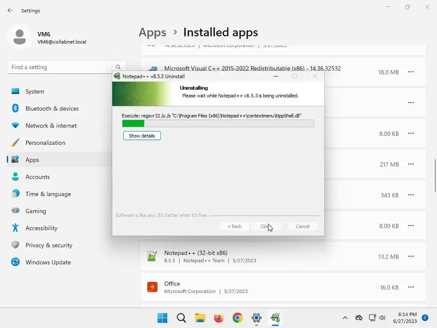Viewport: 437px width, 328px height.
Task: Click the Time & language clock icon
Action: click(15, 193)
